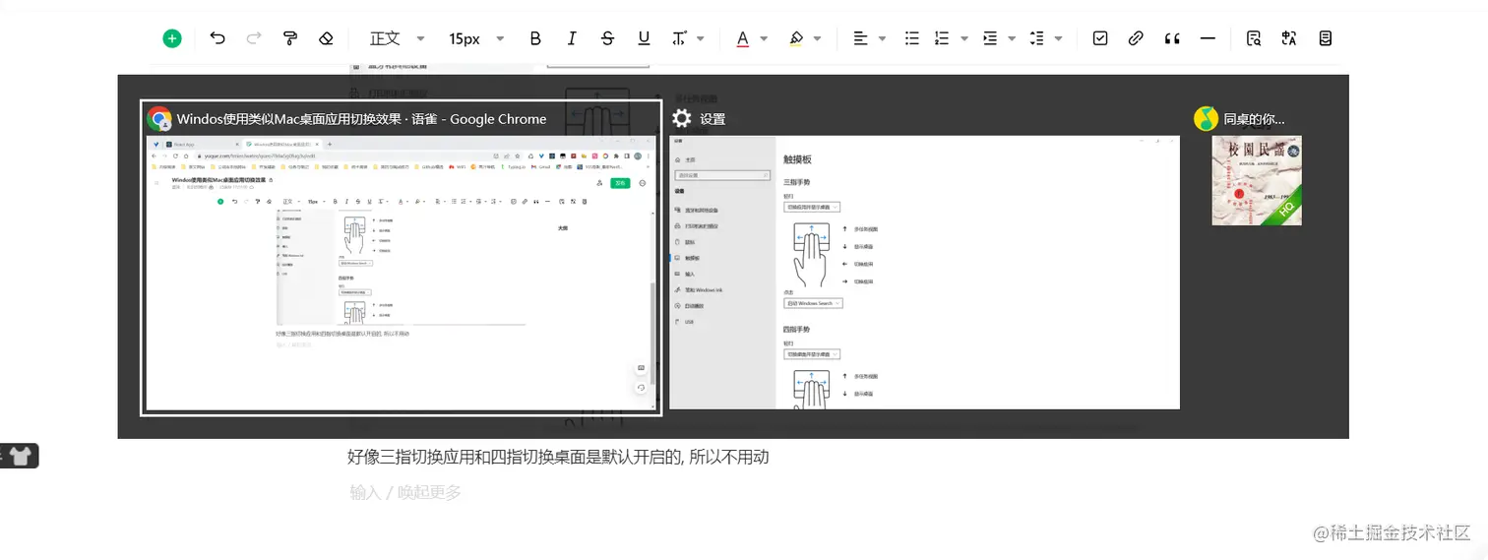Image resolution: width=1488 pixels, height=560 pixels.
Task: Open the document outline icon
Action: [x=1326, y=38]
